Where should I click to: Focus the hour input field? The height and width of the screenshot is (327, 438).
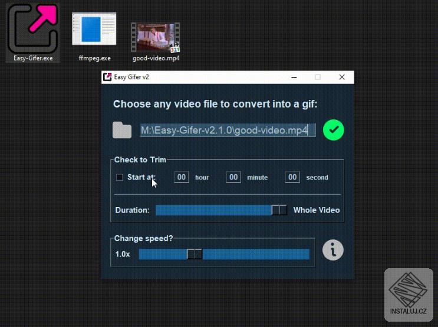[182, 177]
